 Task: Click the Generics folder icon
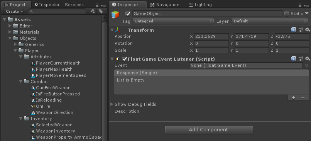click(21, 44)
